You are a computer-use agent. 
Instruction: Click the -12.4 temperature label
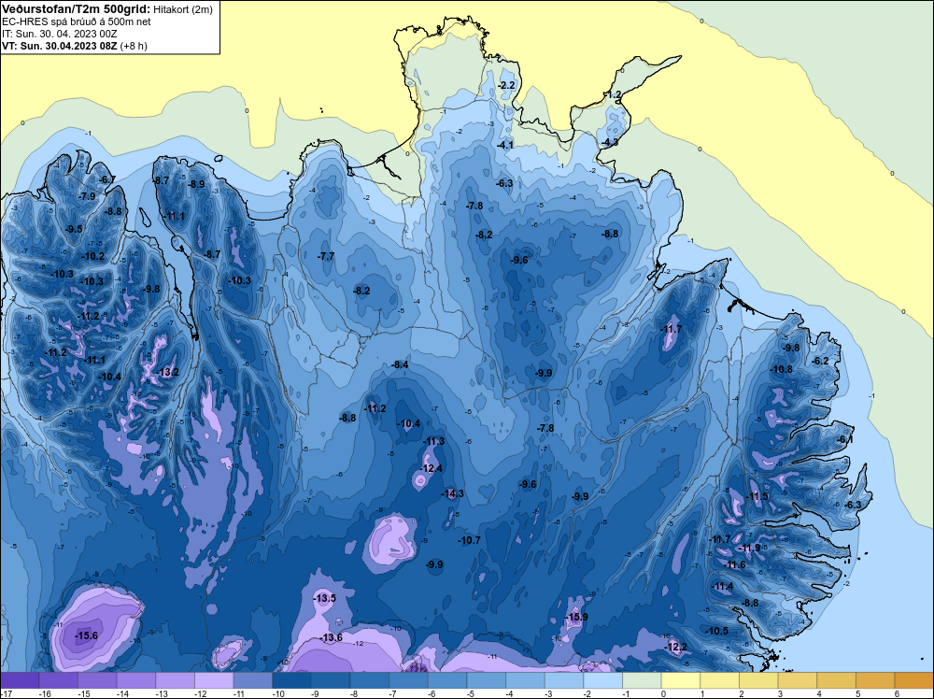[x=432, y=468]
